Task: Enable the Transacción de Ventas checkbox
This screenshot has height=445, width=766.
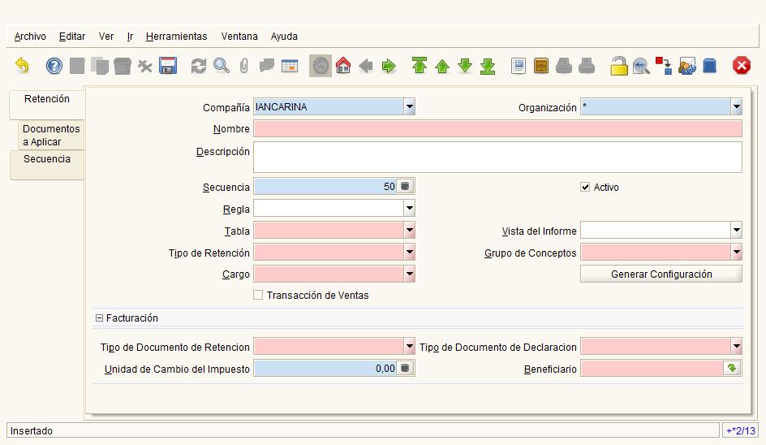Action: (258, 295)
